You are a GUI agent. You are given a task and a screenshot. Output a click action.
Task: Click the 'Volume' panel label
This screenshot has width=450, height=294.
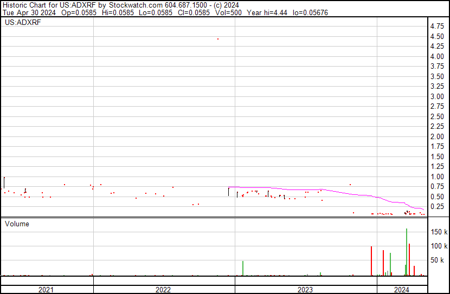click(x=17, y=224)
